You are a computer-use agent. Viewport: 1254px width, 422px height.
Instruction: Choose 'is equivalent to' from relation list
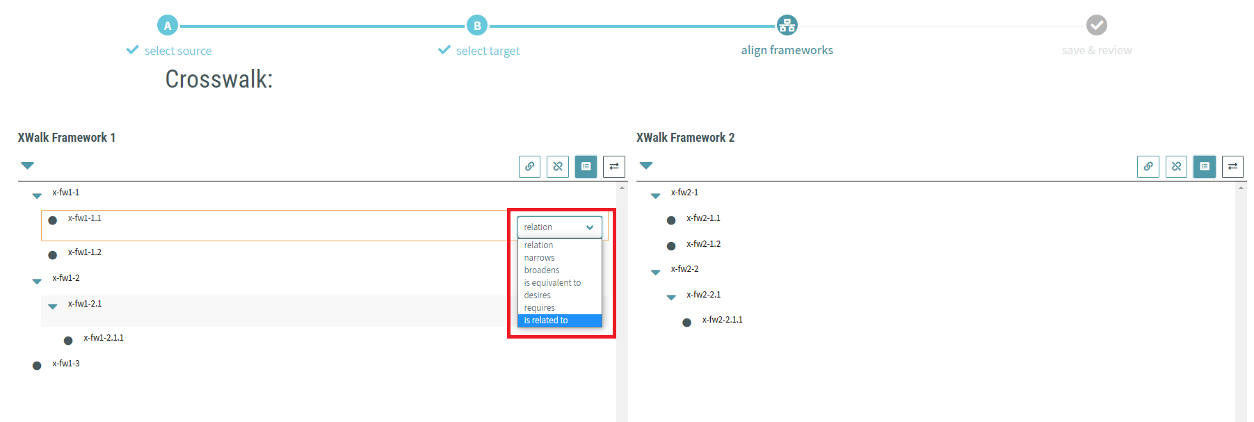552,283
